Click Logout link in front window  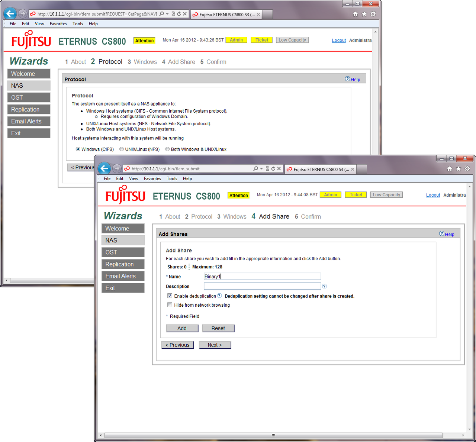pos(433,195)
